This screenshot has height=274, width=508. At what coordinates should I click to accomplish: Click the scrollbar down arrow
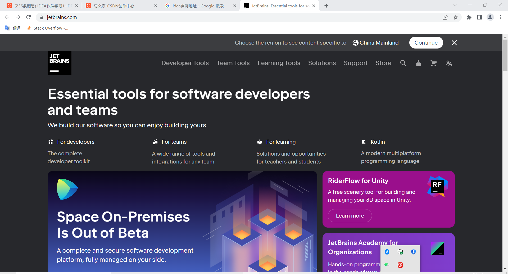click(x=505, y=269)
